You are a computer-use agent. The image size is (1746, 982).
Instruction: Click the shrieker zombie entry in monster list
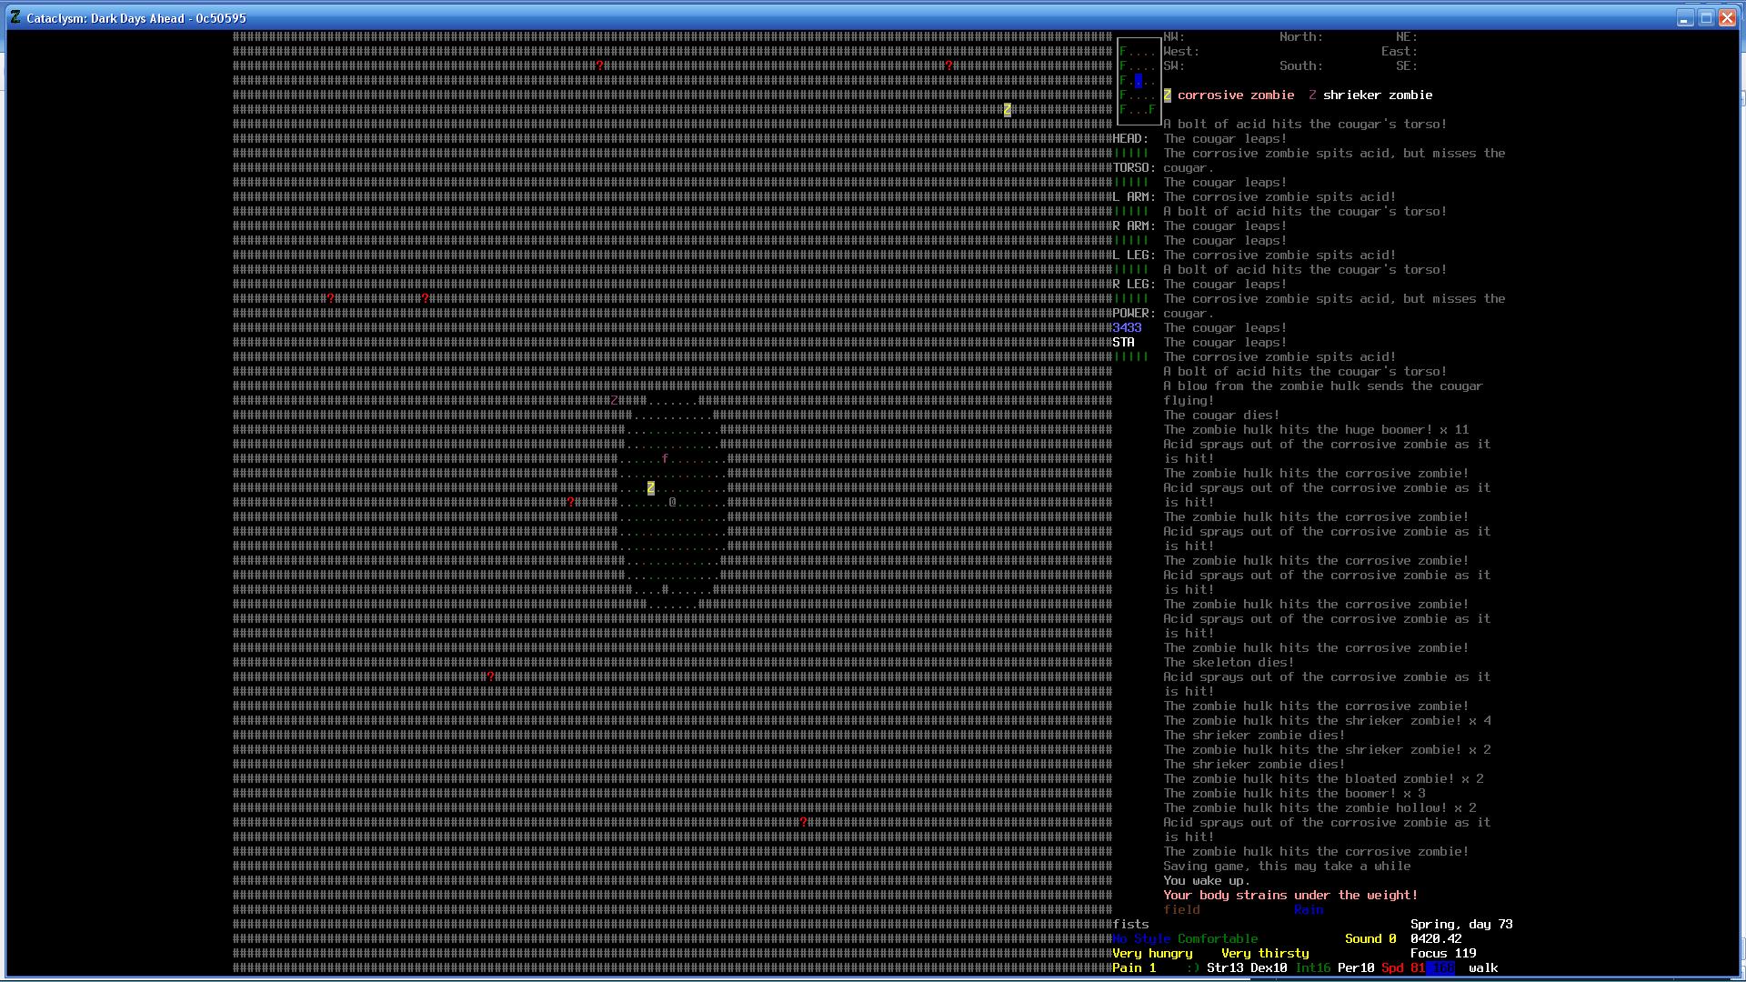tap(1377, 95)
